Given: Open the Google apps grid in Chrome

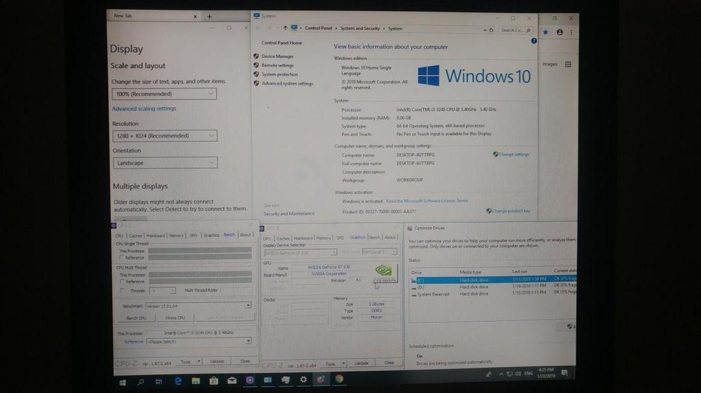Looking at the screenshot, I should (x=568, y=64).
